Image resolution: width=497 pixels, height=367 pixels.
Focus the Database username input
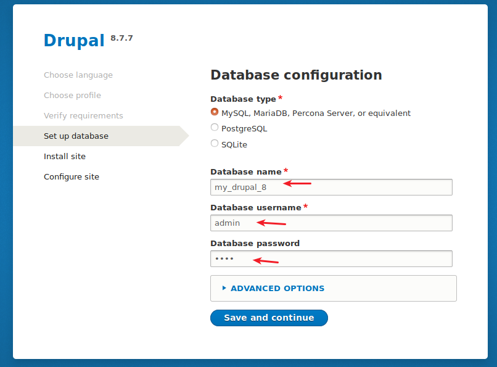[x=331, y=223]
